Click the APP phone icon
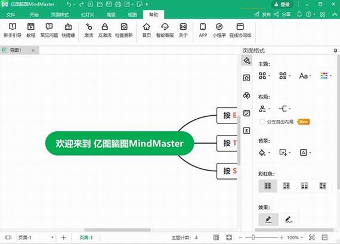Screen dimensions: 340x244 203,30
